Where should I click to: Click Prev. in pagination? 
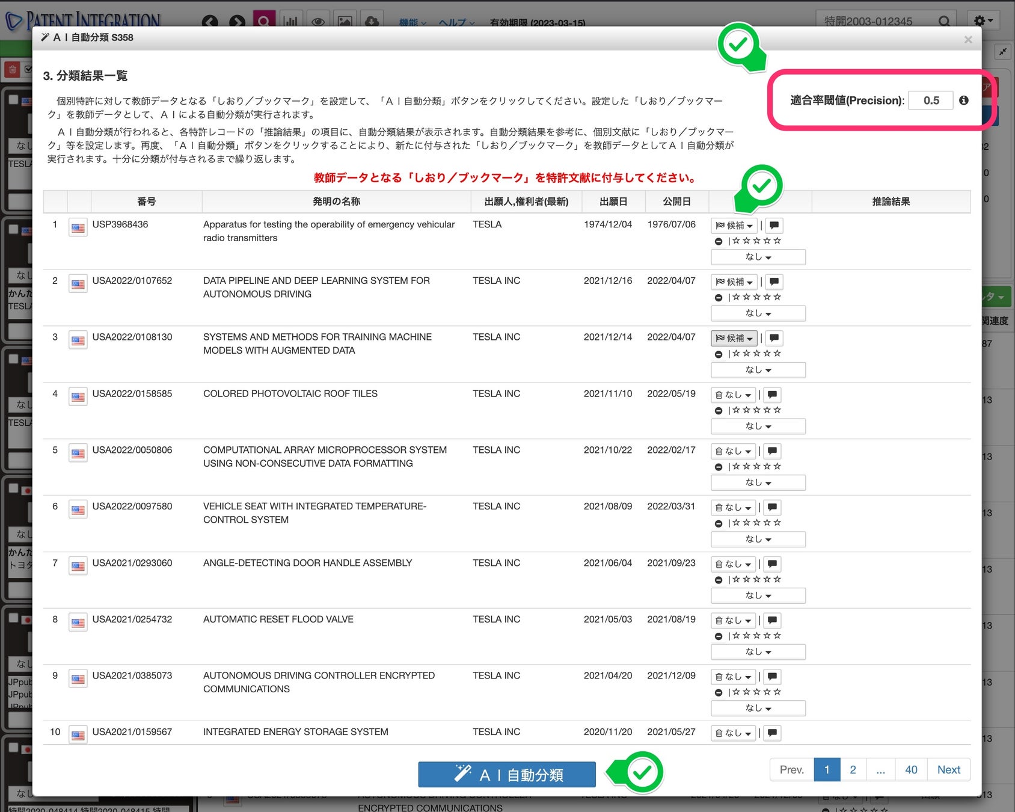click(x=792, y=770)
